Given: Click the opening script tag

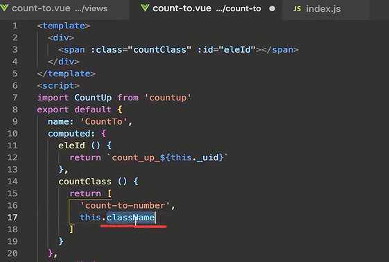Looking at the screenshot, I should click(58, 86).
